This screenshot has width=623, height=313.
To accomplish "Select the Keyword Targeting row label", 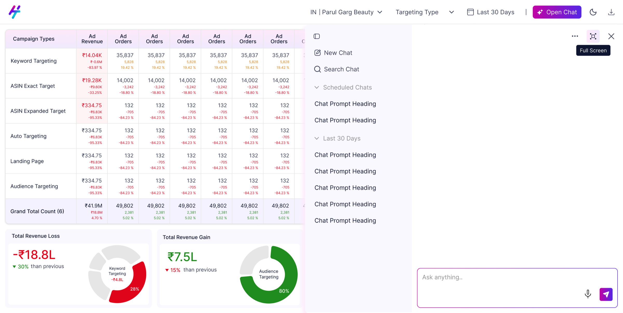I will click(x=33, y=61).
